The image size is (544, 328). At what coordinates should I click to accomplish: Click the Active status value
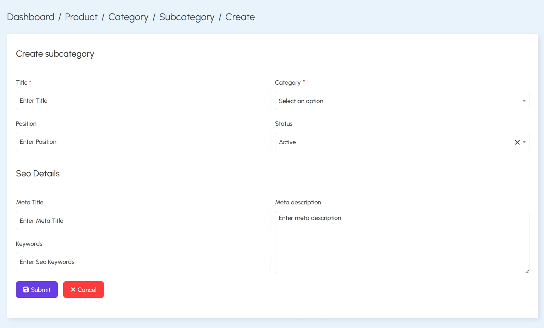(287, 142)
